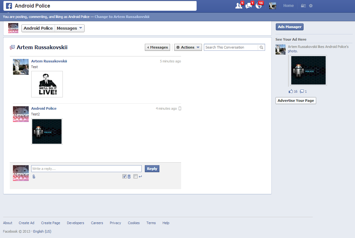Change language via English (US) link

tap(42, 231)
